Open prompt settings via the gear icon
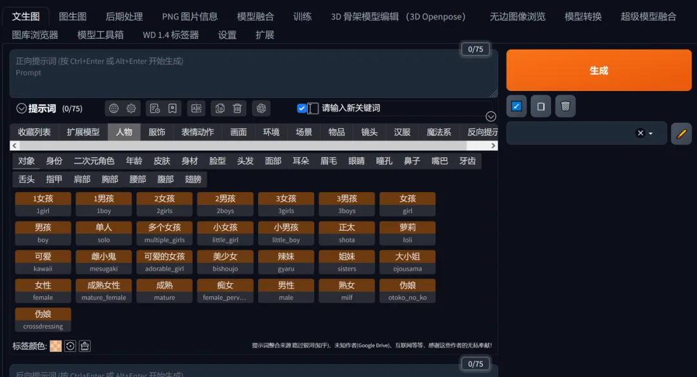This screenshot has width=697, height=377. point(131,108)
